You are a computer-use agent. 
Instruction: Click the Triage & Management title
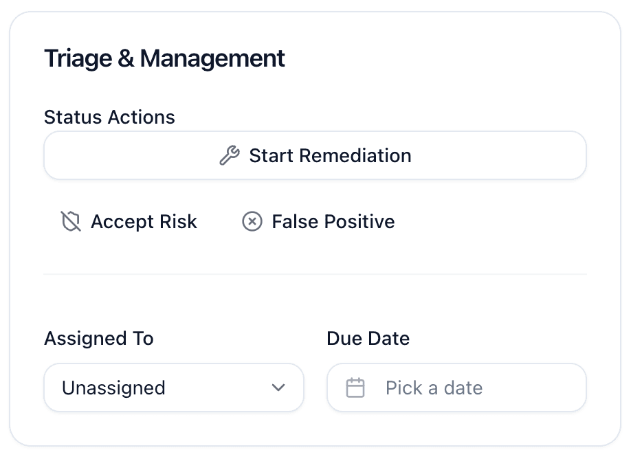(164, 58)
